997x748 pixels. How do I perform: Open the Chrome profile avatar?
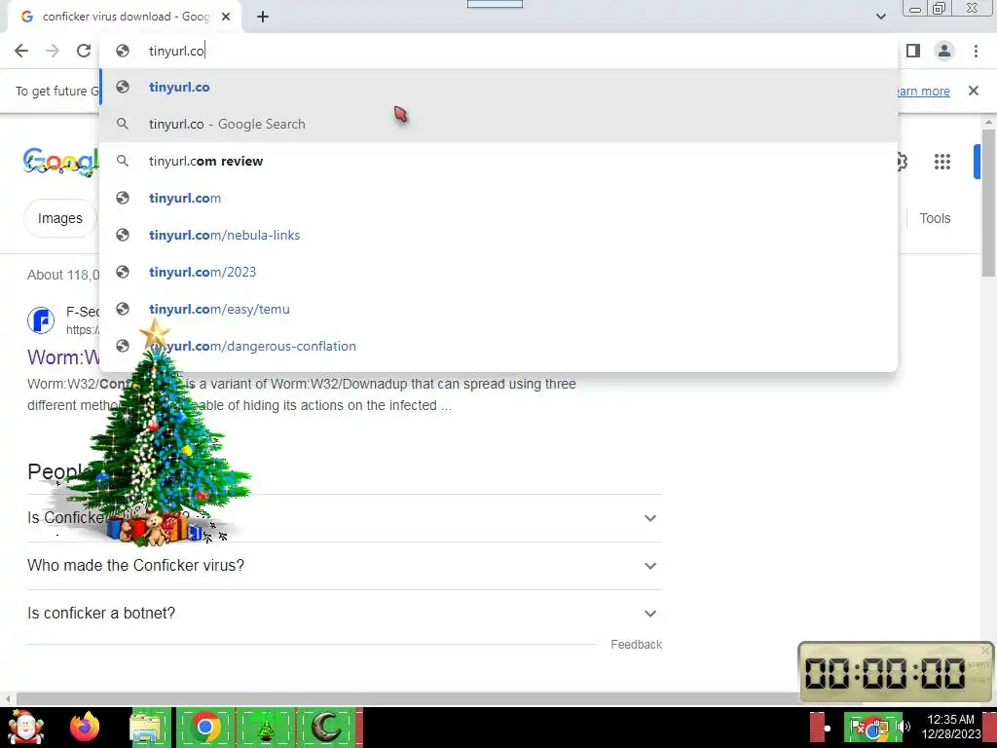[944, 51]
